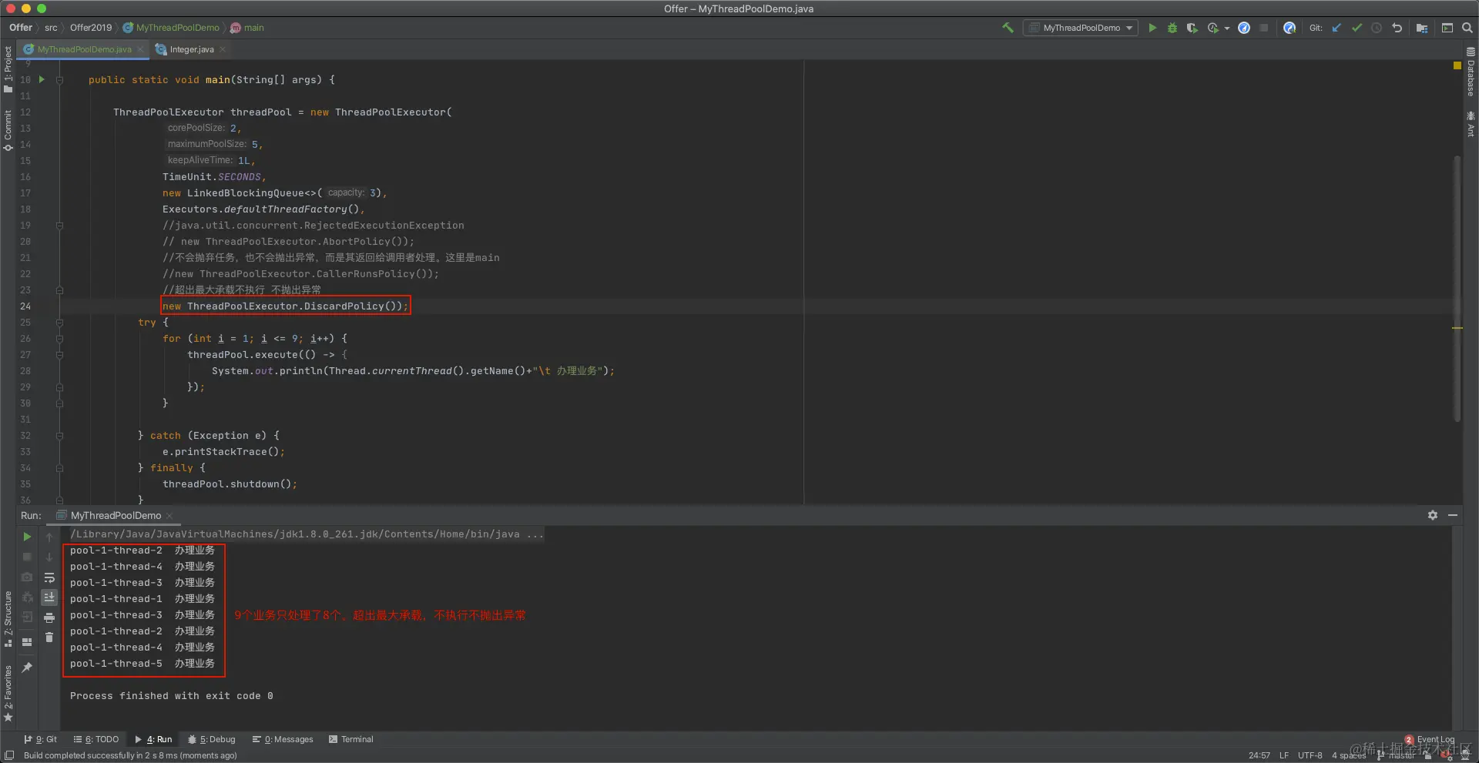Click the MyThreadPoolDemo class breadcrumb
Screen dimensions: 1479x763
point(171,28)
